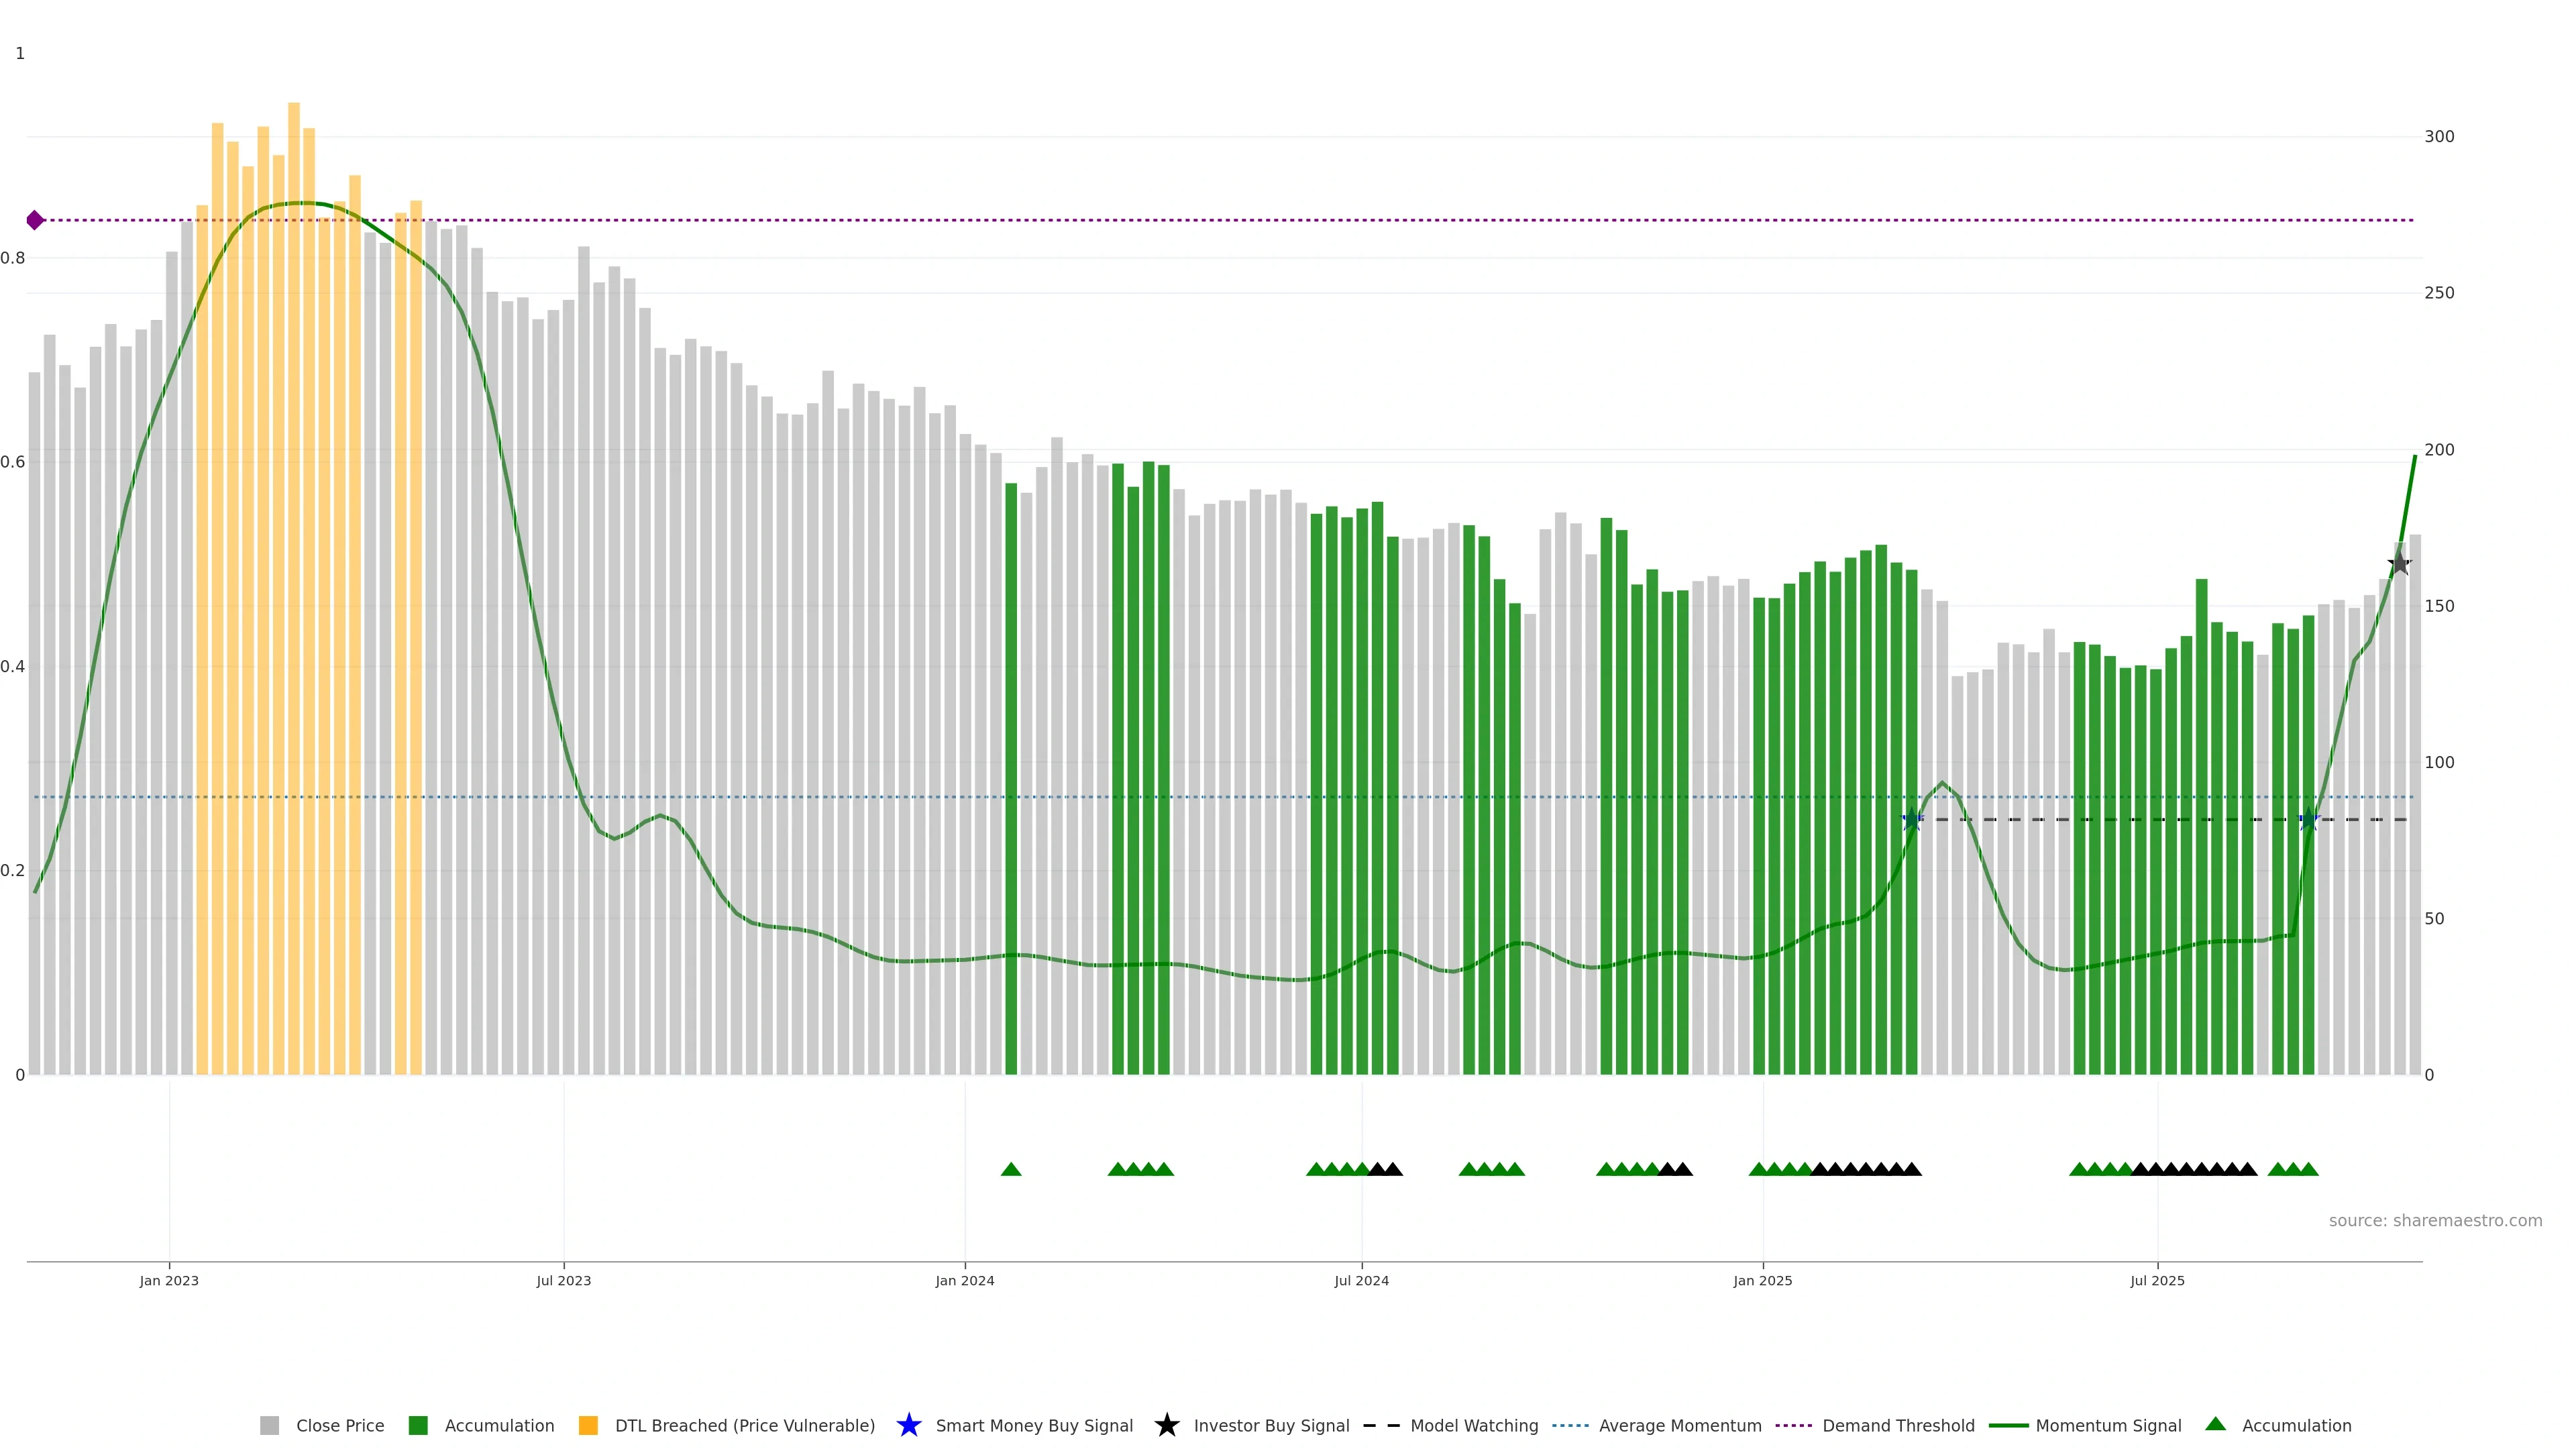This screenshot has height=1449, width=2576.
Task: Click the source sharemaestro.com text
Action: [x=2435, y=1221]
